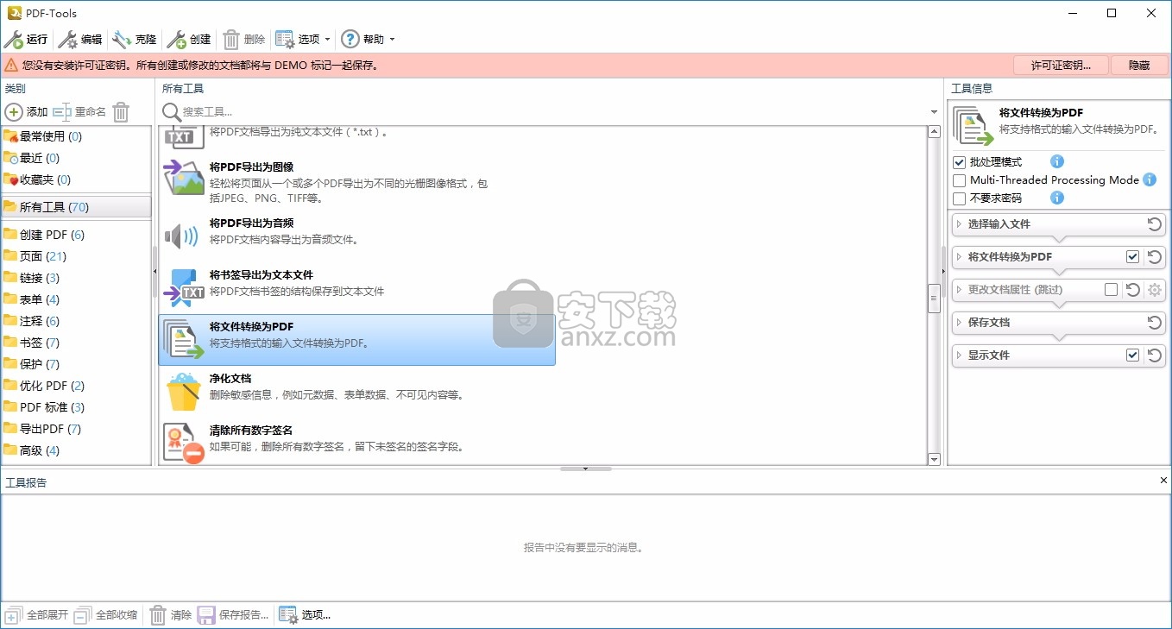Expand the 显示文件 step
The height and width of the screenshot is (629, 1172).
pos(959,355)
